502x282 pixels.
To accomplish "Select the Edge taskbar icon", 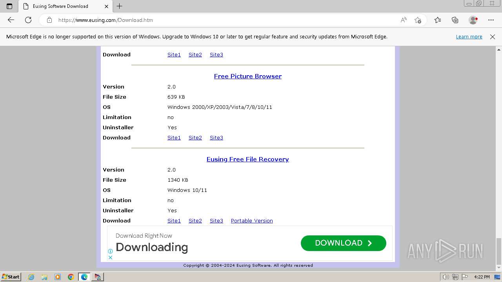I will click(84, 277).
